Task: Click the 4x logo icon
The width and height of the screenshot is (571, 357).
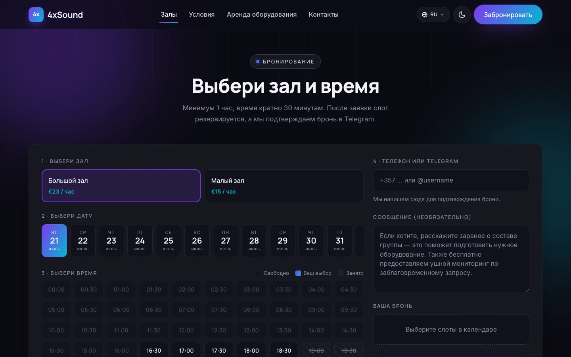Action: click(36, 15)
